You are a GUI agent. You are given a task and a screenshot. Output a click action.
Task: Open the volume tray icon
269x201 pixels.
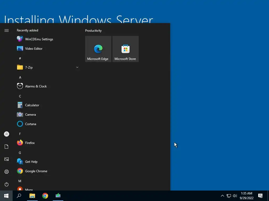[235, 196]
